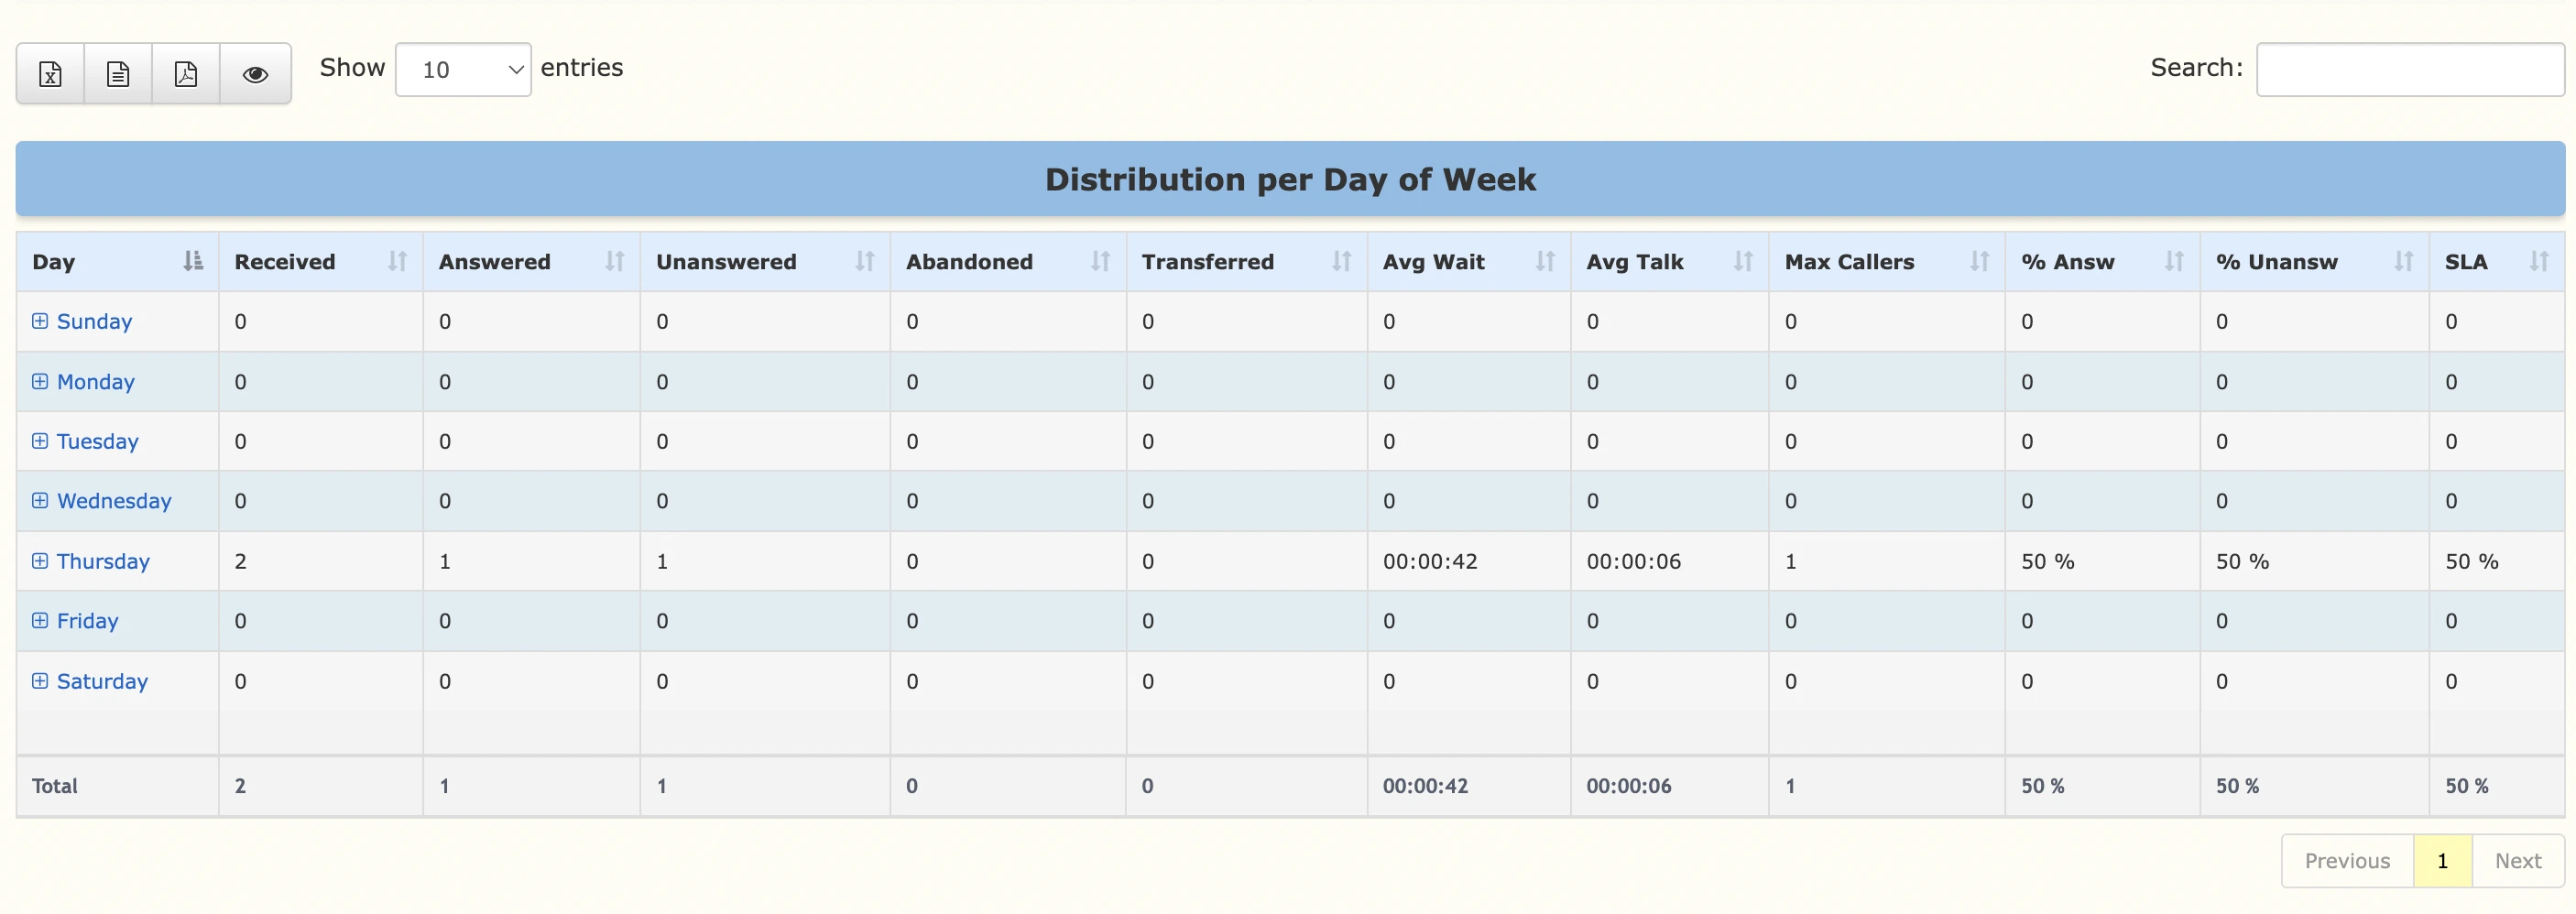Toggle sorting on the Answered column

(616, 261)
